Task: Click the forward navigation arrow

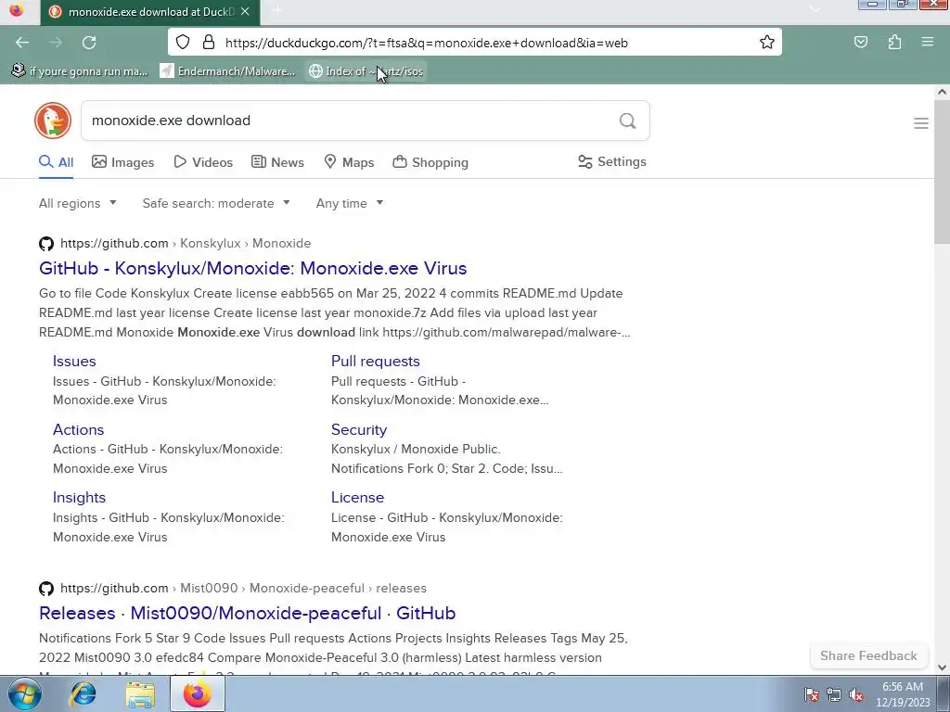Action: tap(56, 43)
